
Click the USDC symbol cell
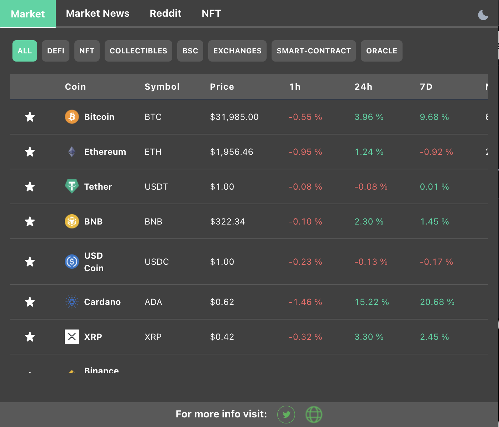[x=157, y=262]
